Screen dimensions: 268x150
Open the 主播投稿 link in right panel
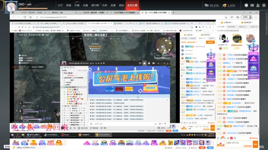coord(227,22)
